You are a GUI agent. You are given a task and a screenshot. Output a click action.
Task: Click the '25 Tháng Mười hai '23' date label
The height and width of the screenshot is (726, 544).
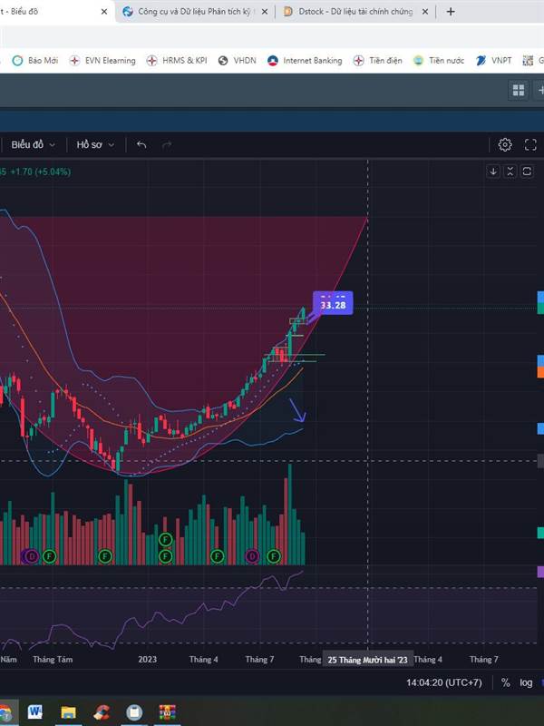click(x=368, y=660)
